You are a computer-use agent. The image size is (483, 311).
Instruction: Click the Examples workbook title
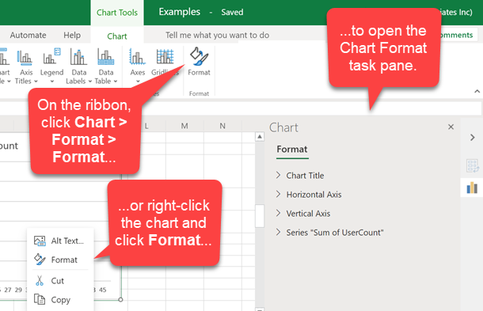tap(179, 12)
